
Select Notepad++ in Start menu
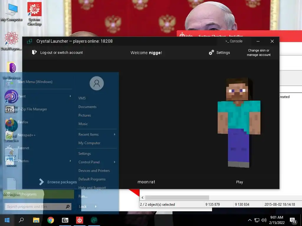point(27,135)
